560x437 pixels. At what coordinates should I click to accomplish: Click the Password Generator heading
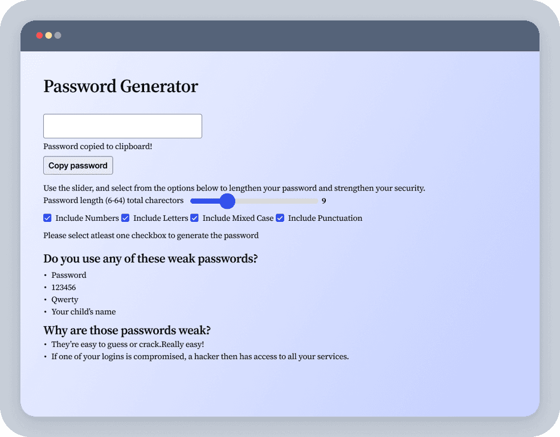[x=121, y=86]
